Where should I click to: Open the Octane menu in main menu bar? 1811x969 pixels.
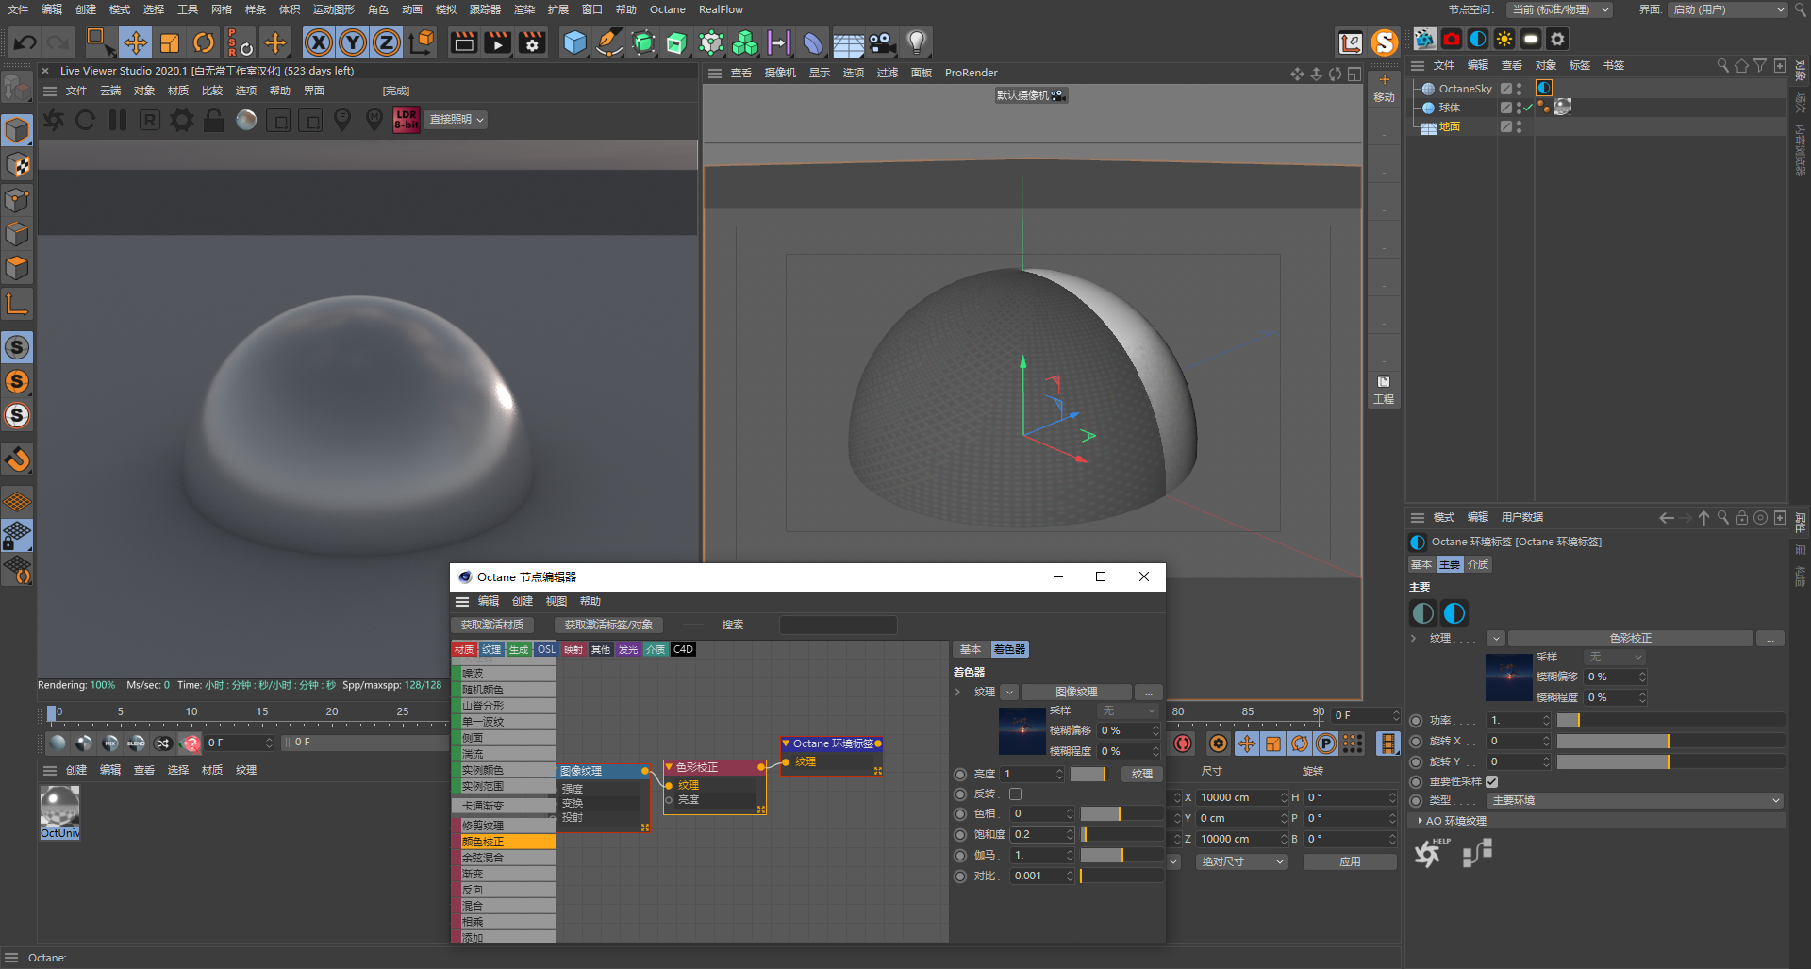click(x=667, y=9)
